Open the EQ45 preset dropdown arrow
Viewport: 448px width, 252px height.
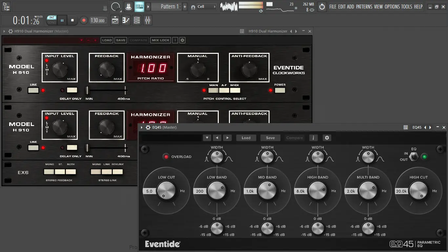207,138
